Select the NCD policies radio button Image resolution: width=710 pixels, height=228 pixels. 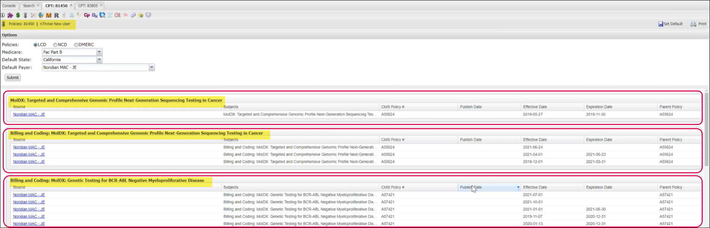pos(55,45)
